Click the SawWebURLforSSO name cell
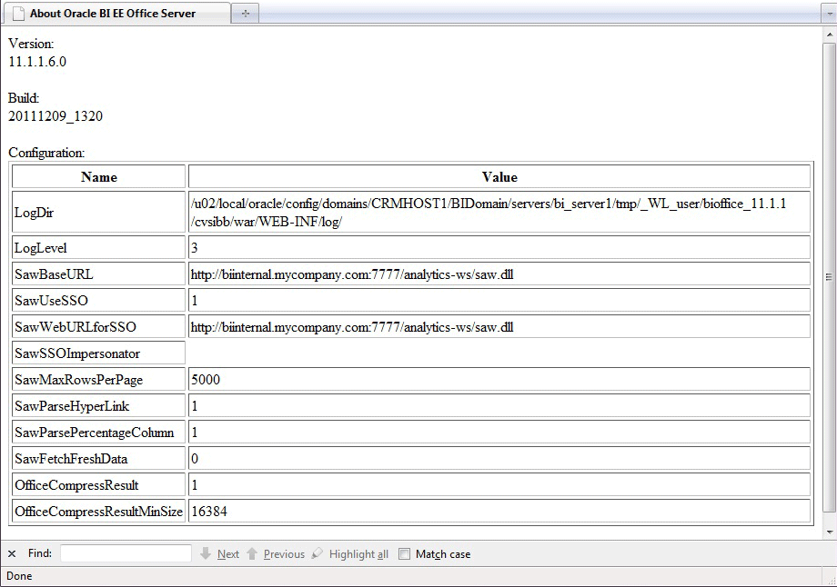 click(99, 327)
